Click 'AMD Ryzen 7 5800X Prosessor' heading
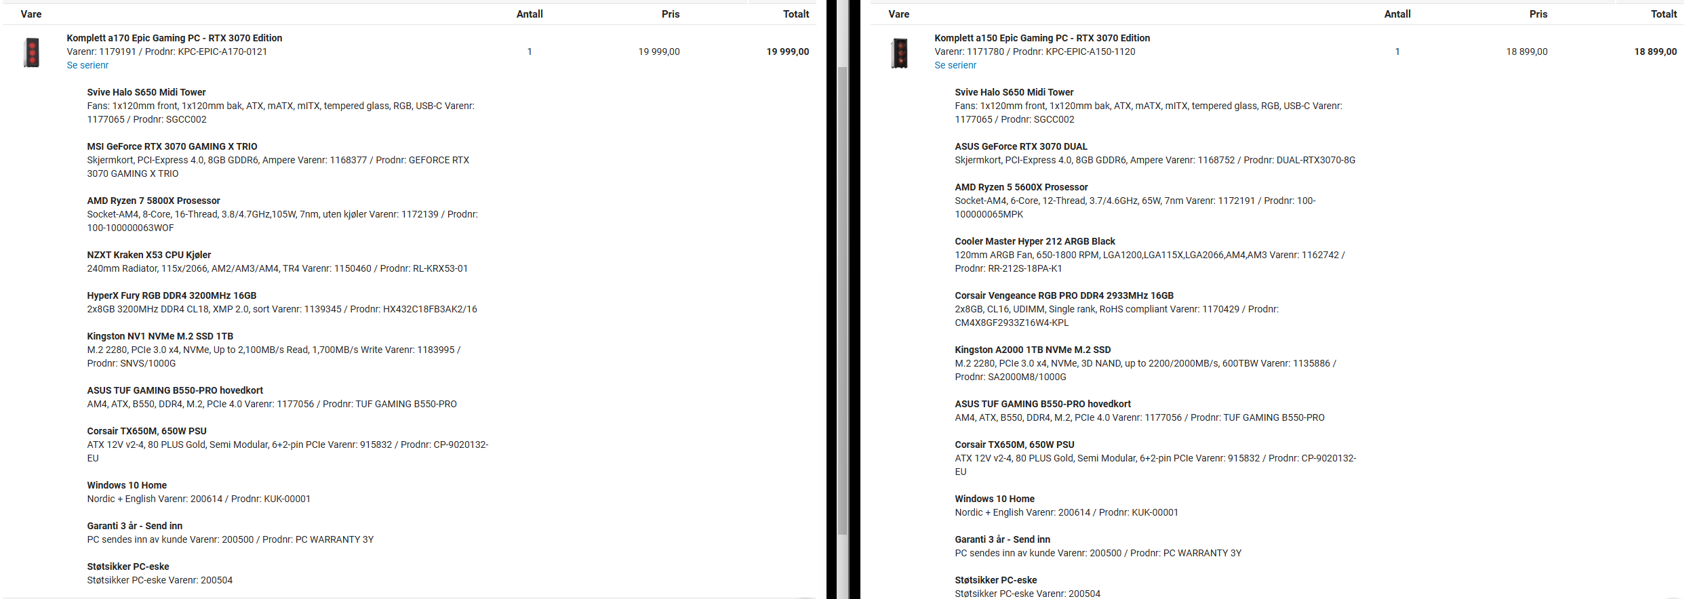 pyautogui.click(x=153, y=201)
